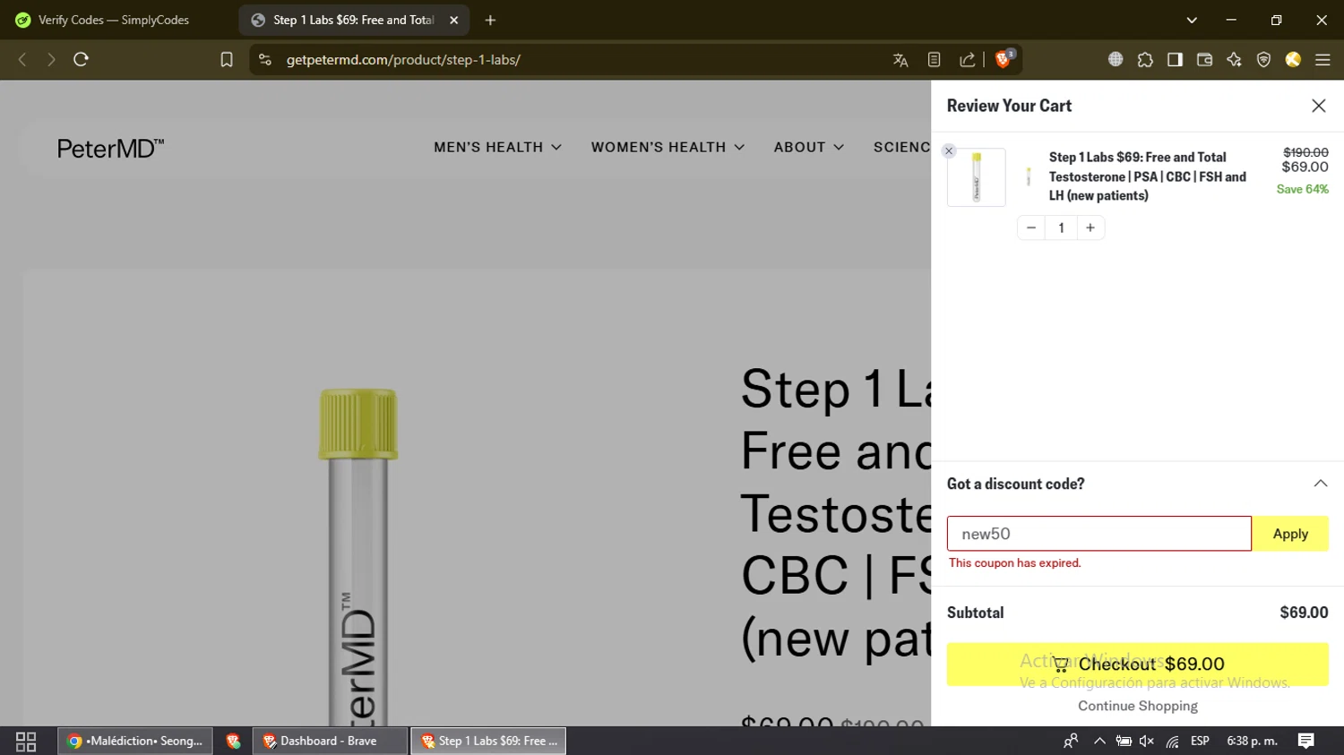The width and height of the screenshot is (1344, 755).
Task: Open the ESP language indicator
Action: 1200,741
